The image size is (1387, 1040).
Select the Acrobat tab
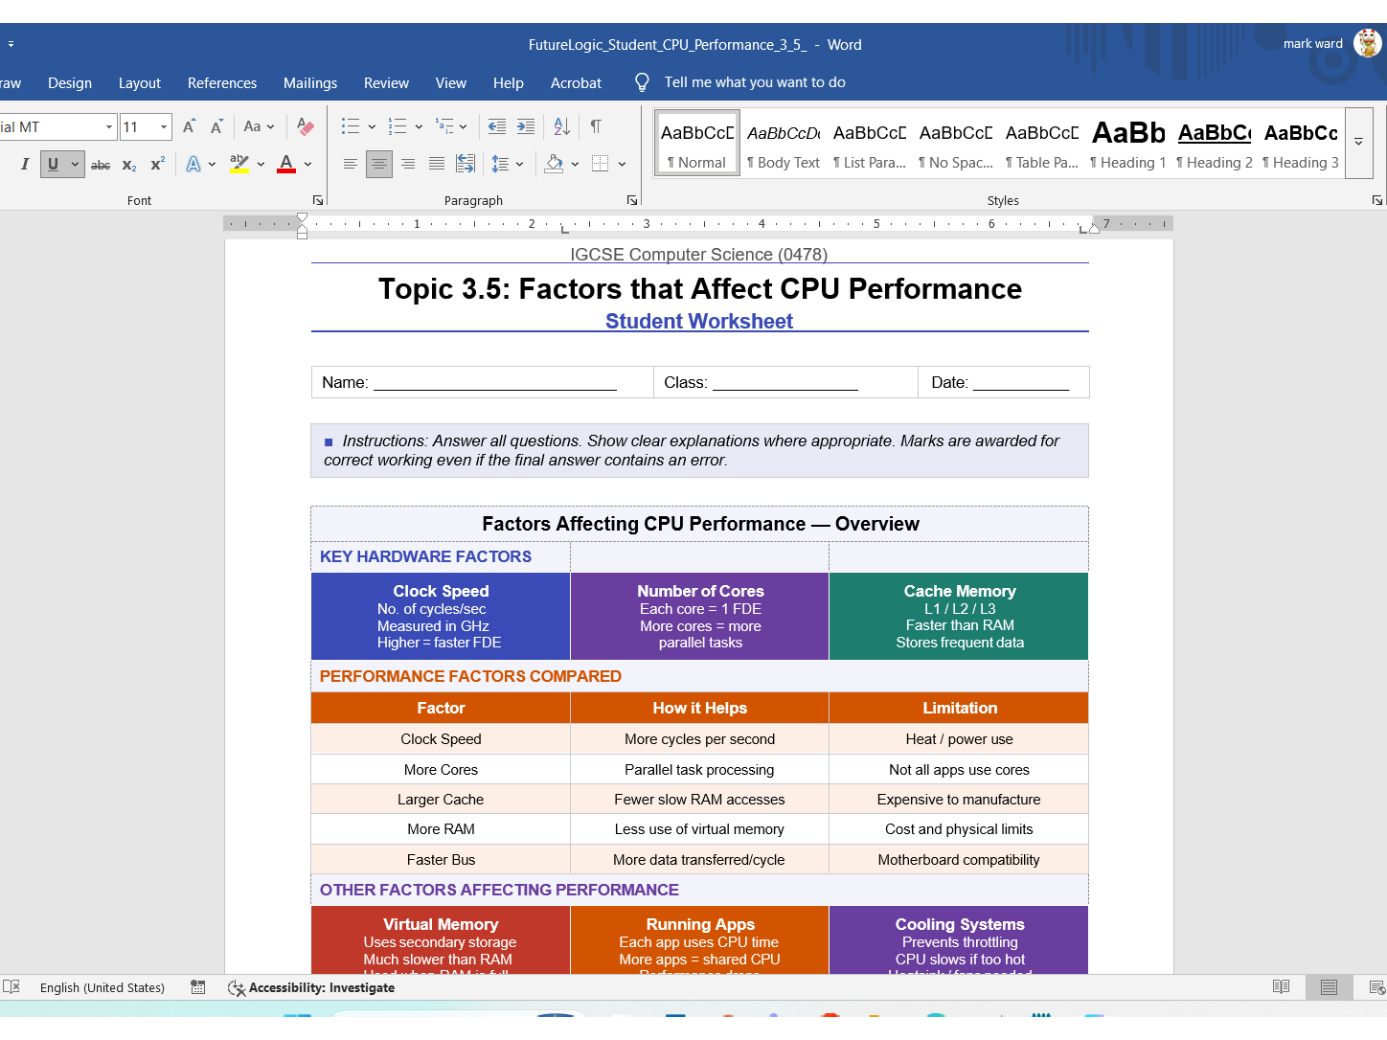(x=576, y=83)
